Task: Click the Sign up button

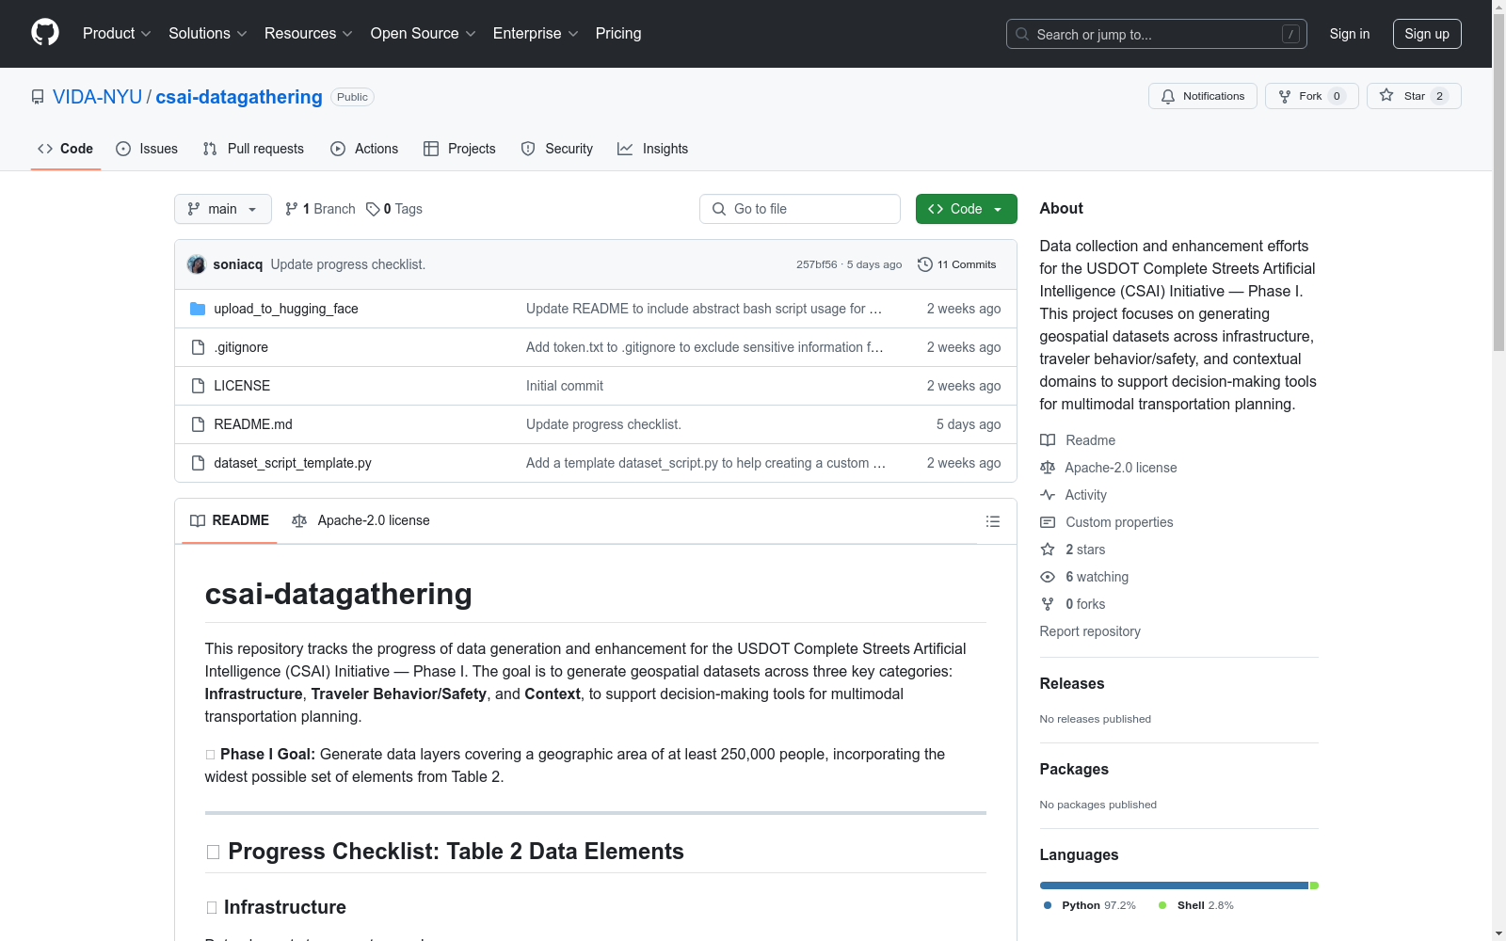Action: click(1427, 34)
